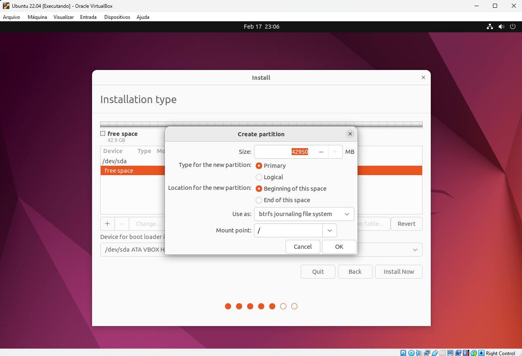This screenshot has width=522, height=356.
Task: Confirm partition creation with OK
Action: [x=339, y=247]
